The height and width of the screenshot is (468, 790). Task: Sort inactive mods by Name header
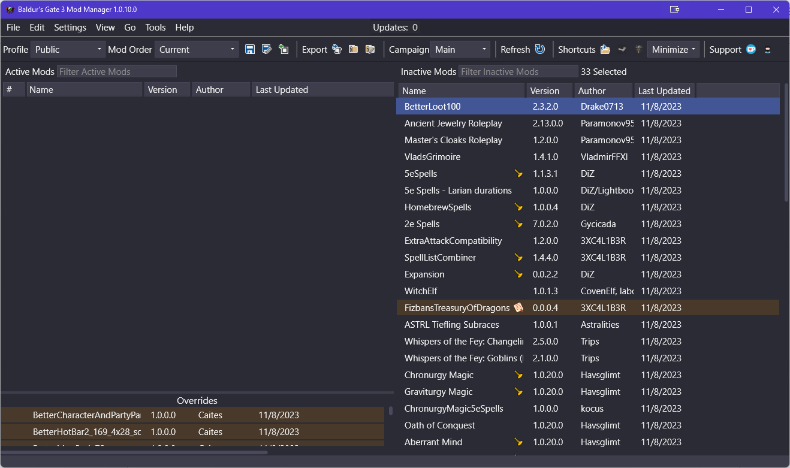click(462, 91)
